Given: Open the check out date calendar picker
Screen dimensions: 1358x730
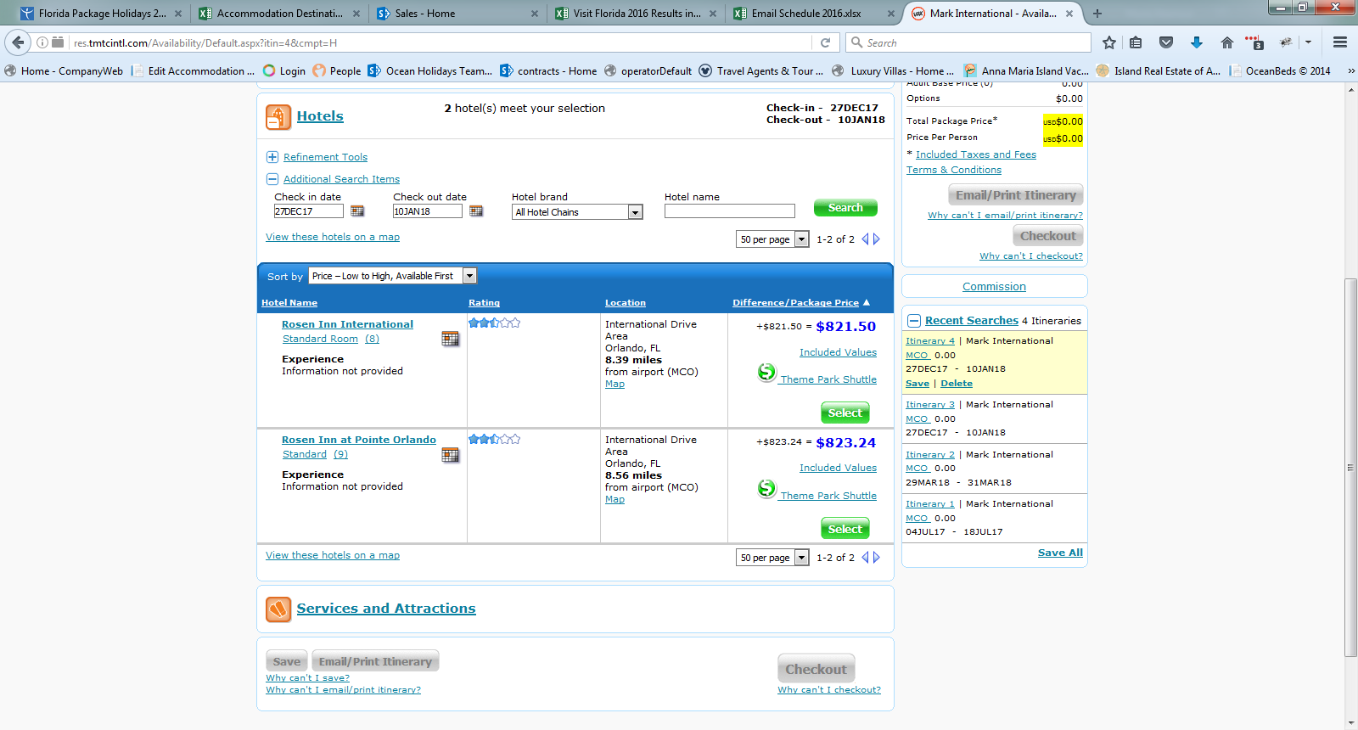Looking at the screenshot, I should pos(476,211).
